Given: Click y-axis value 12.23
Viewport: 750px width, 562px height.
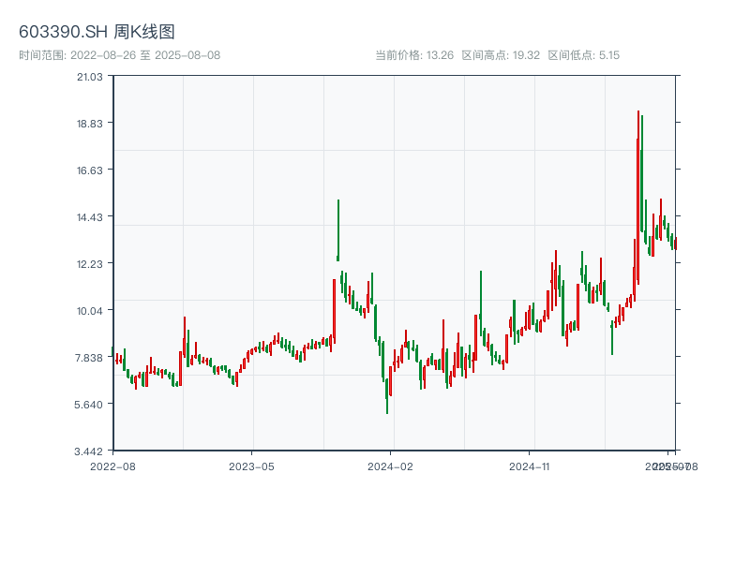Looking at the screenshot, I should point(90,264).
